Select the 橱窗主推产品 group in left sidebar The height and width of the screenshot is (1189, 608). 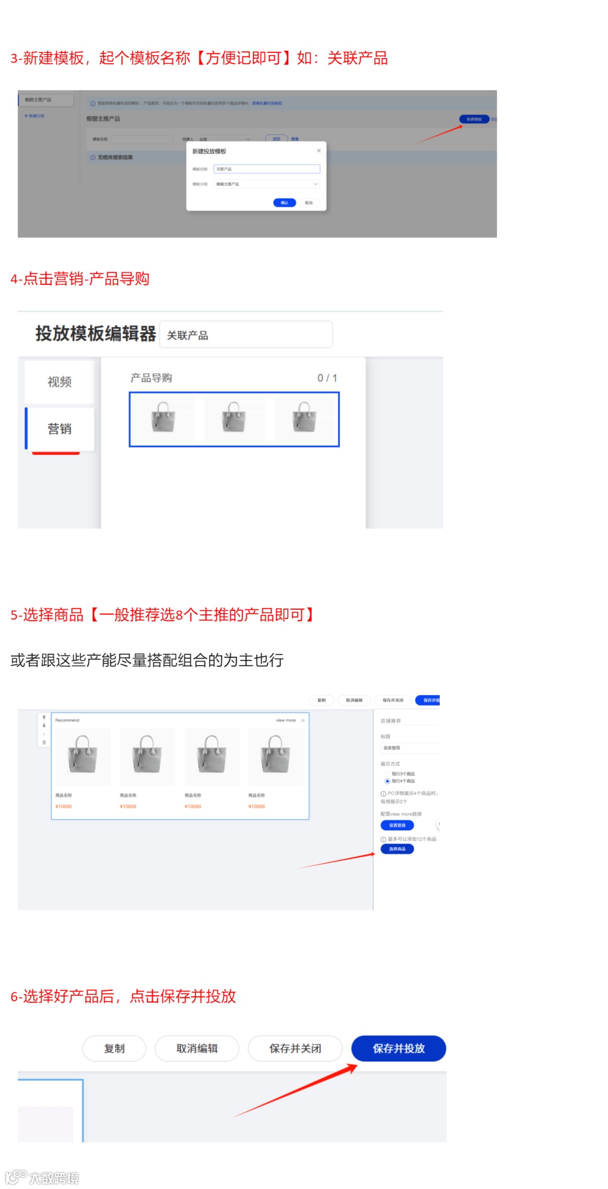46,100
